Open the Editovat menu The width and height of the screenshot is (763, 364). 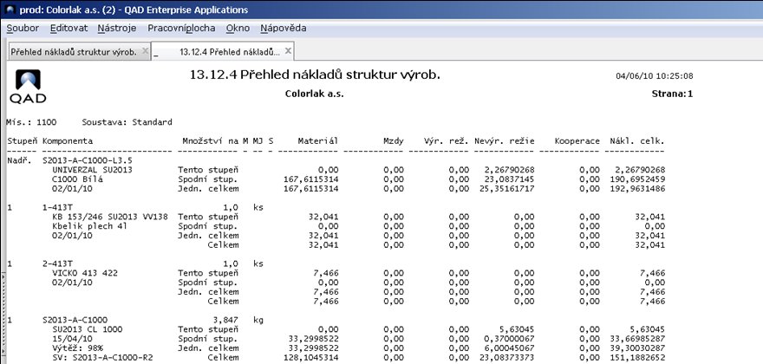(x=69, y=29)
